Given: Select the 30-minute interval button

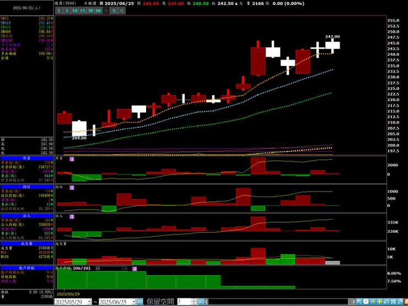Looking at the screenshot, I should coord(90,10).
